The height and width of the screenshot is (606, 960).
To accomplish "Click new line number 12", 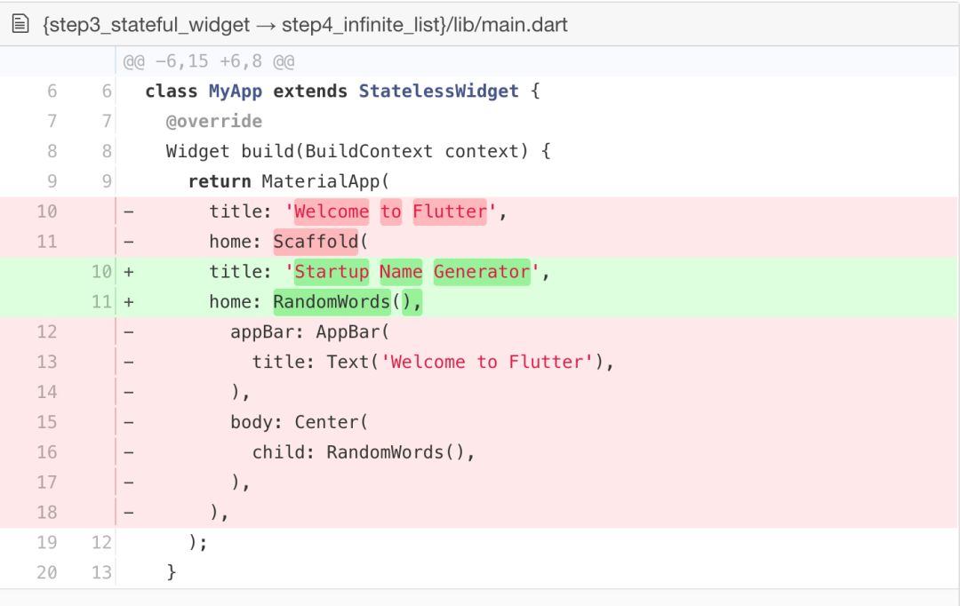I will coord(101,542).
